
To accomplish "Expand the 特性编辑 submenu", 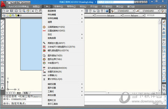I will (63, 15).
